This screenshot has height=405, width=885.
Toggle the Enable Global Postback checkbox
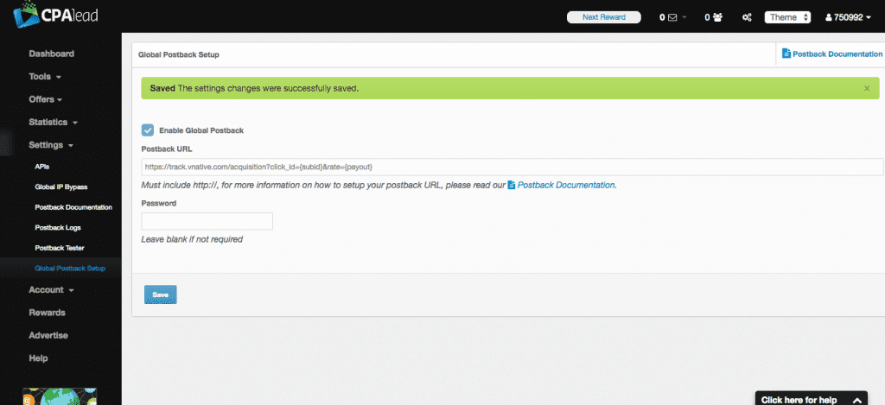pyautogui.click(x=148, y=130)
